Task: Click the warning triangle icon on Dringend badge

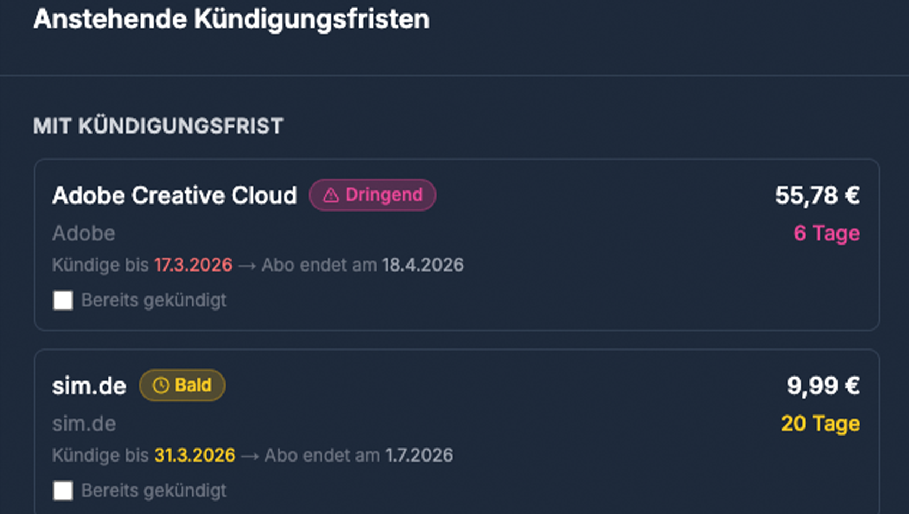Action: coord(331,195)
